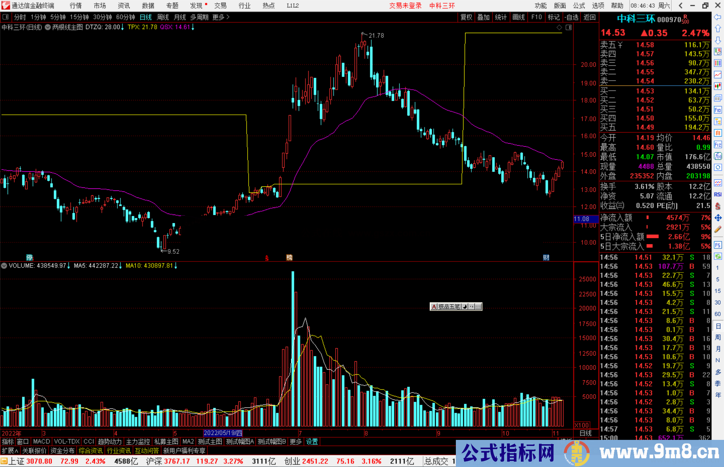Click the 复权 button above the chart

coord(466,17)
